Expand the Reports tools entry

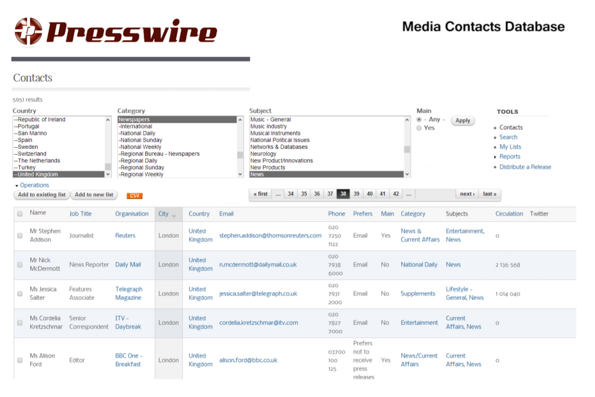(510, 157)
